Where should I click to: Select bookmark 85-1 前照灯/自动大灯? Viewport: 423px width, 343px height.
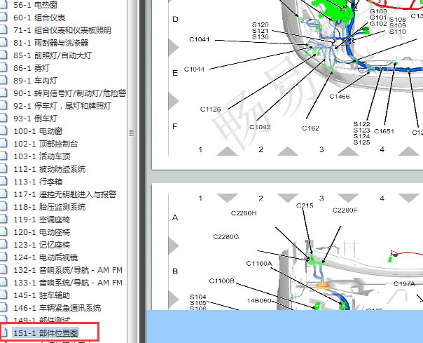coord(53,55)
